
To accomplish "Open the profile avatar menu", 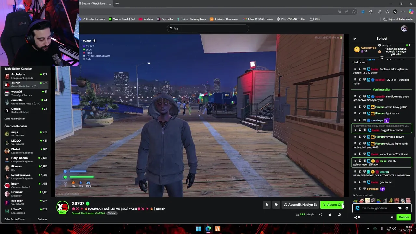I will click(404, 29).
